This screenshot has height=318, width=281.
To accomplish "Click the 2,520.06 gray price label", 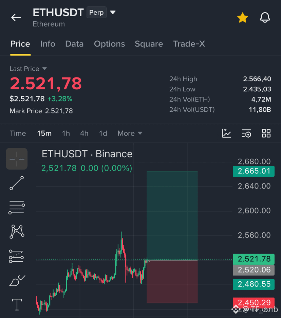I will pyautogui.click(x=254, y=270).
